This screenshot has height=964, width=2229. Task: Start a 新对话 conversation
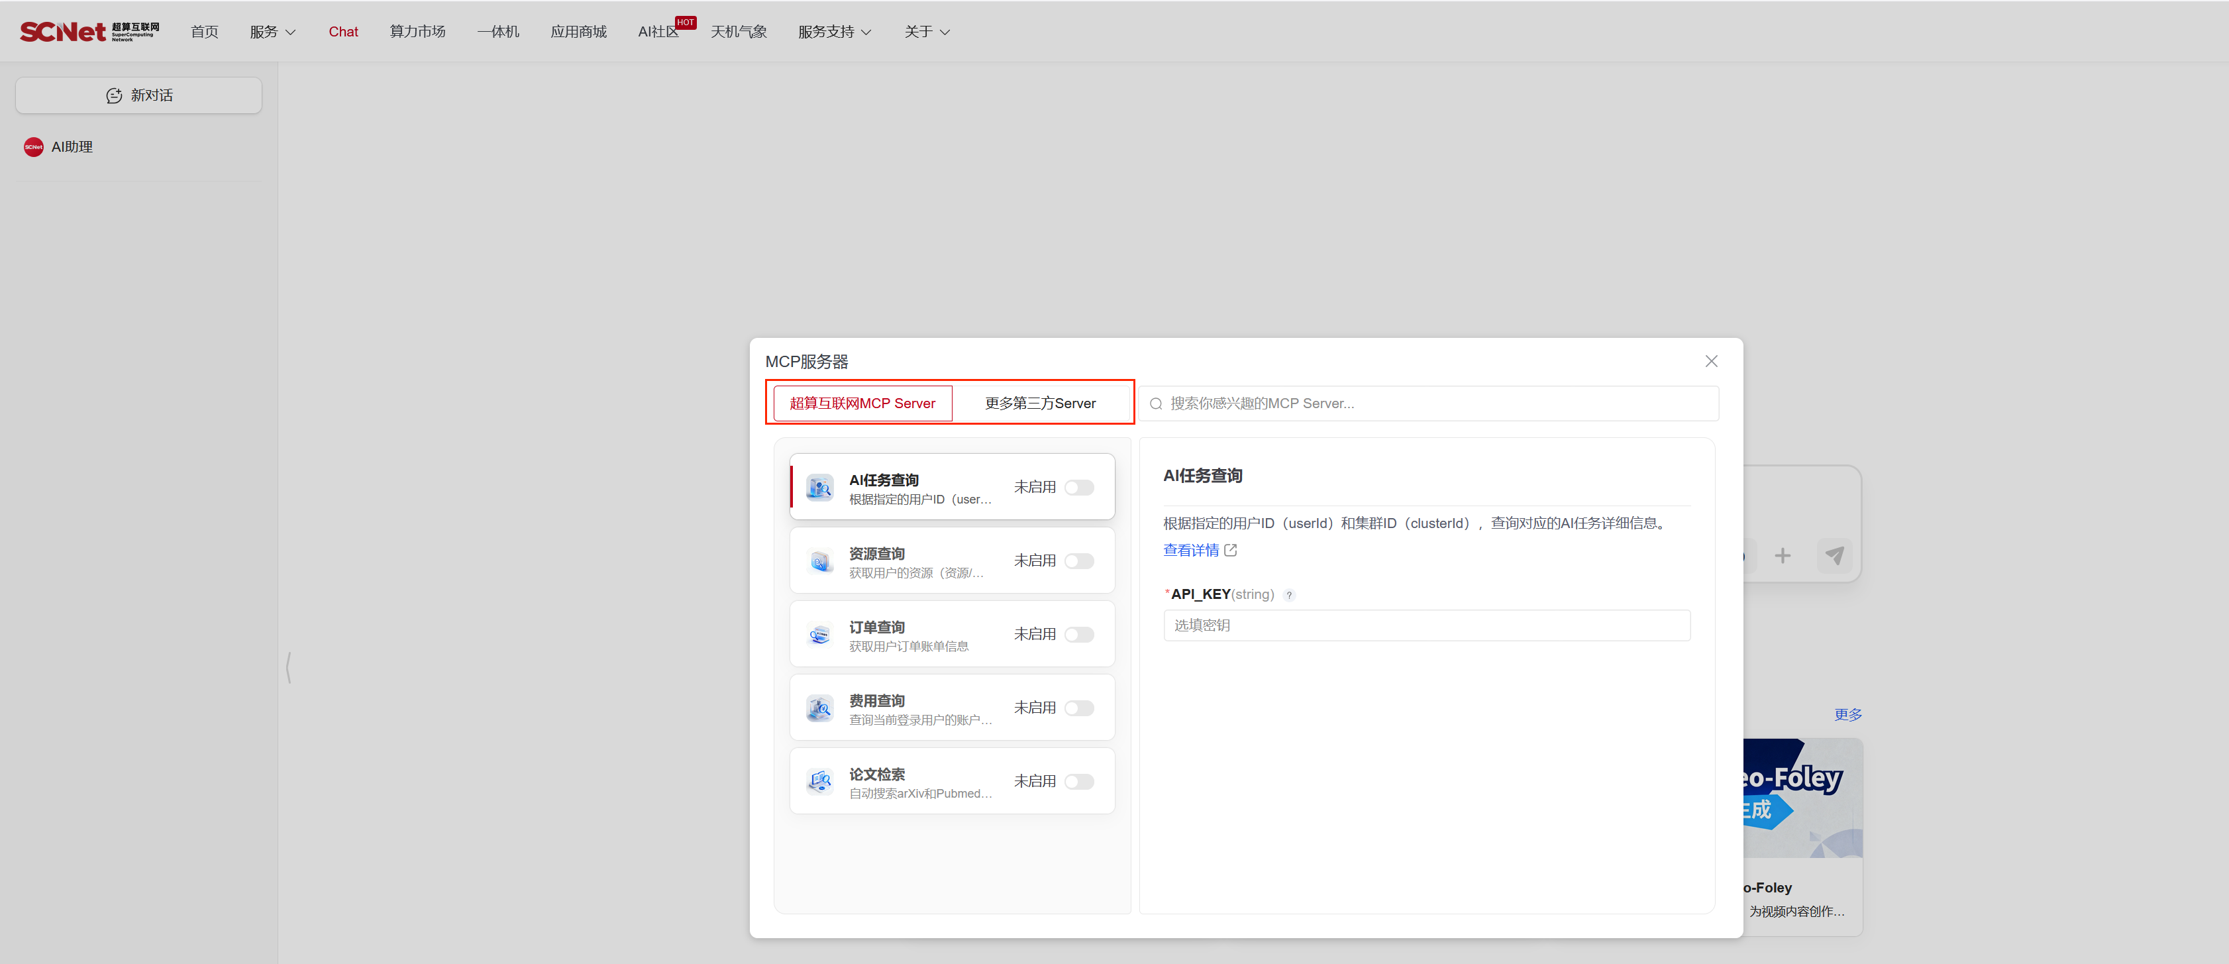pos(138,95)
